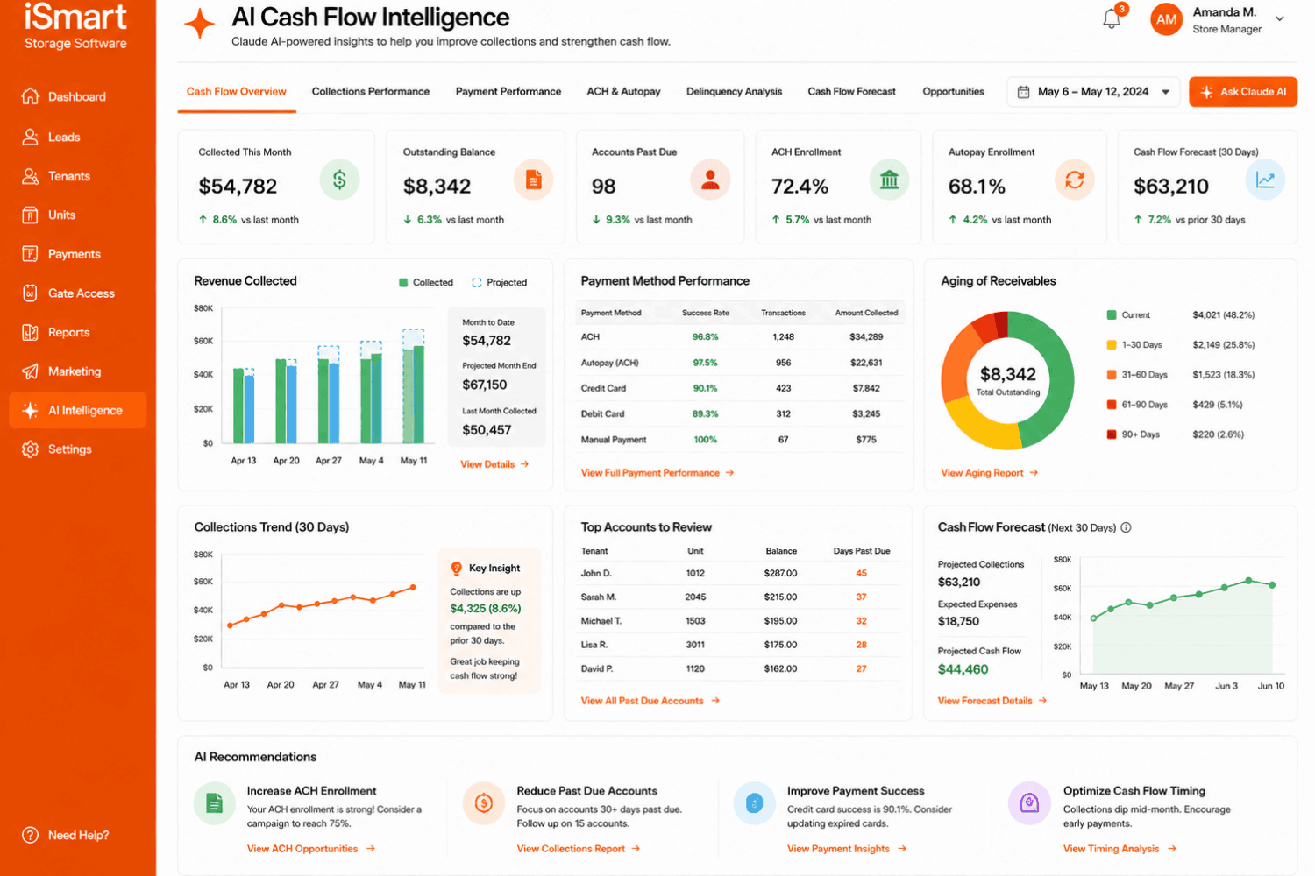Screen dimensions: 1315x876
Task: Open the View Forecast Details link
Action: click(x=992, y=701)
